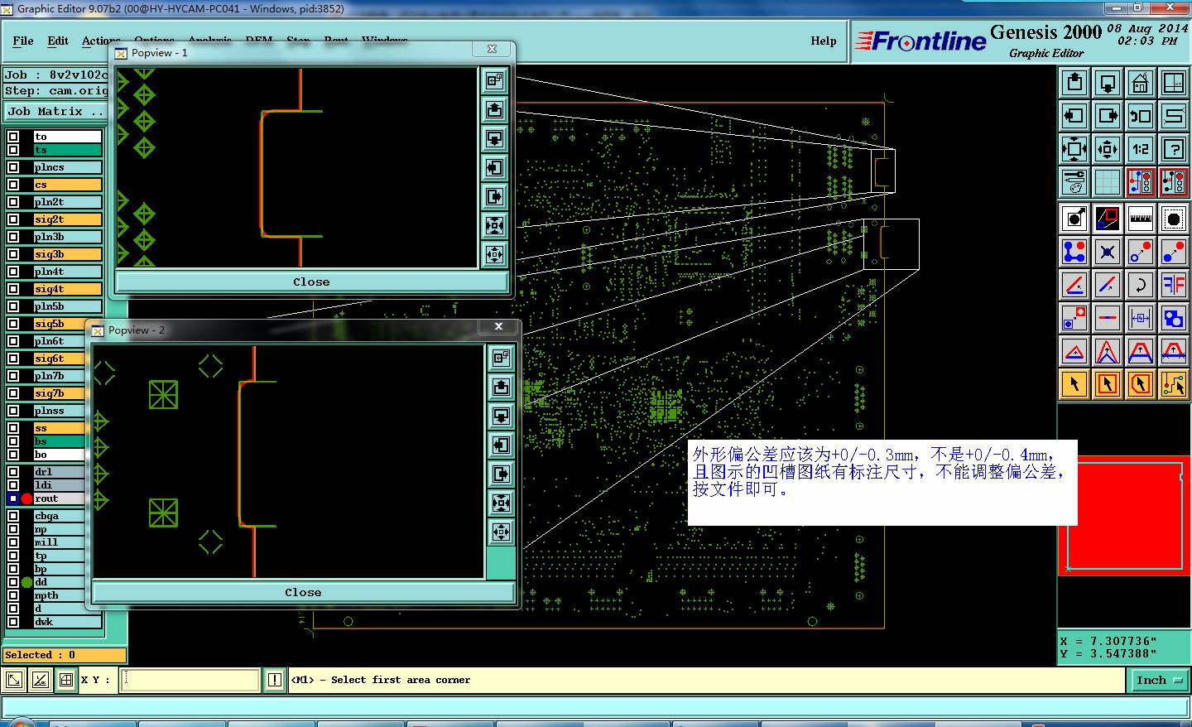Screen dimensions: 1192x727
Task: Click the 1:2 scale icon
Action: pyautogui.click(x=1141, y=149)
